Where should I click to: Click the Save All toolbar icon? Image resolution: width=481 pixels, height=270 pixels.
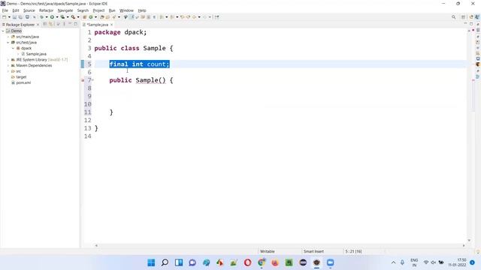[x=20, y=17]
